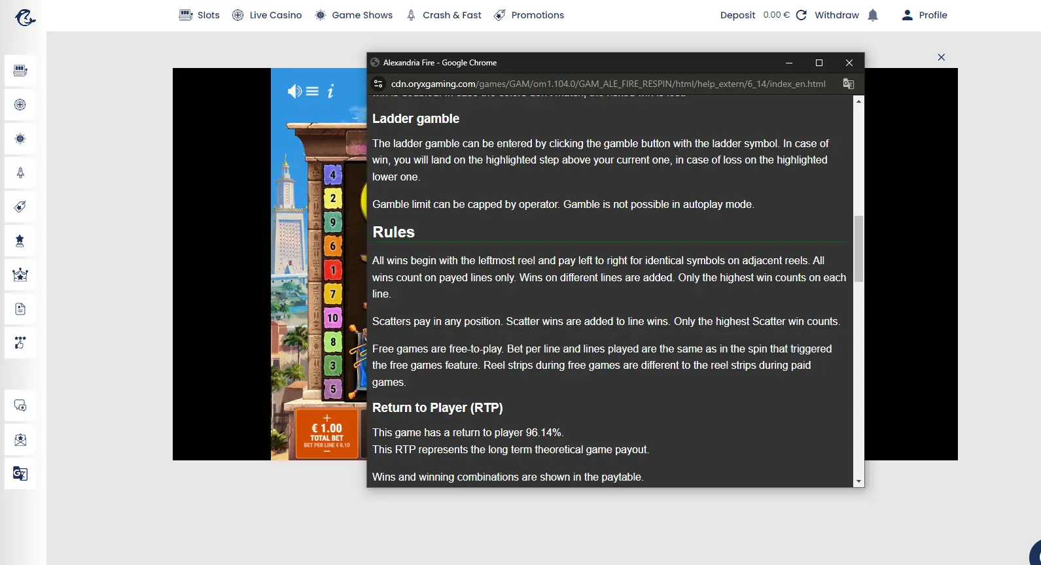Click the 'Ladder gamble' heading
1041x565 pixels.
[416, 118]
